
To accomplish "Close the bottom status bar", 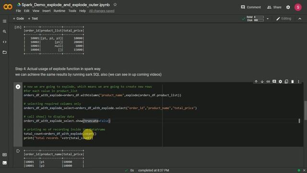I will [304, 170].
